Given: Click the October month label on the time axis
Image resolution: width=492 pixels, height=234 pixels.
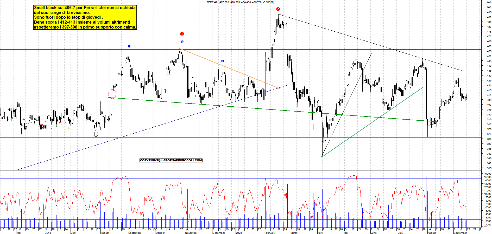Looking at the screenshot, I should (160, 233).
